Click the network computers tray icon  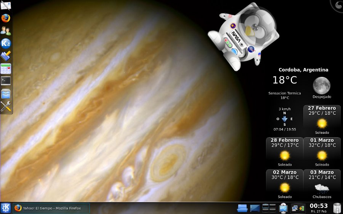(x=295, y=208)
